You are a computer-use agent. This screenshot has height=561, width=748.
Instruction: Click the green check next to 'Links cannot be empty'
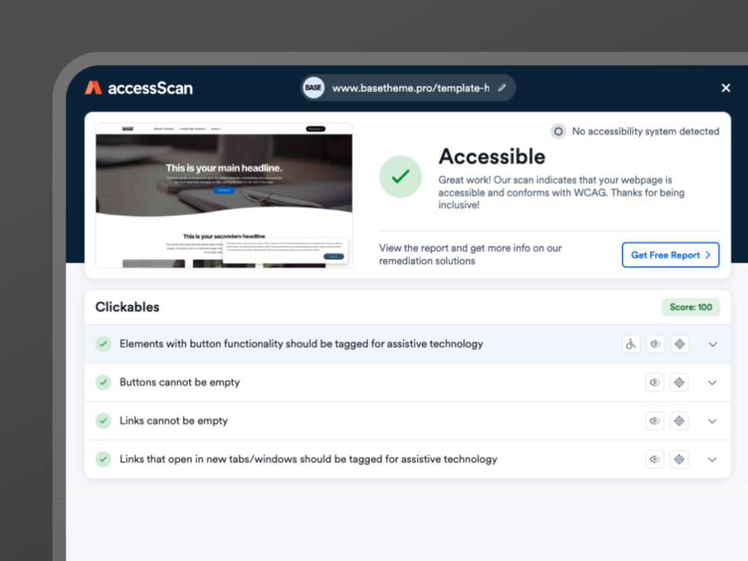103,420
